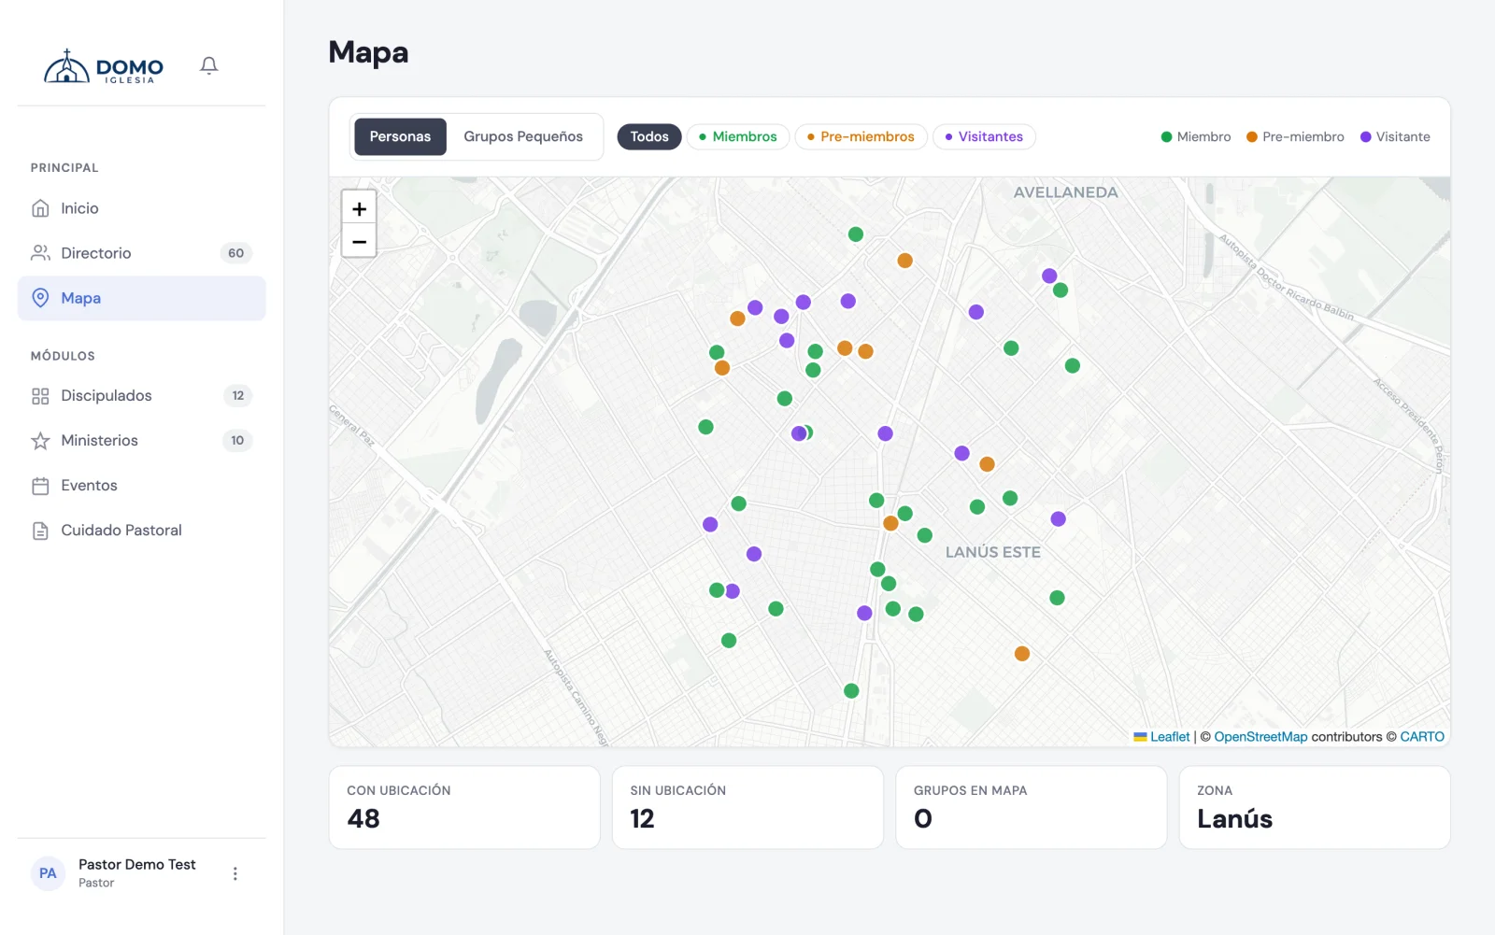This screenshot has height=935, width=1495.
Task: Click the Con Ubicación stat card
Action: click(x=464, y=808)
